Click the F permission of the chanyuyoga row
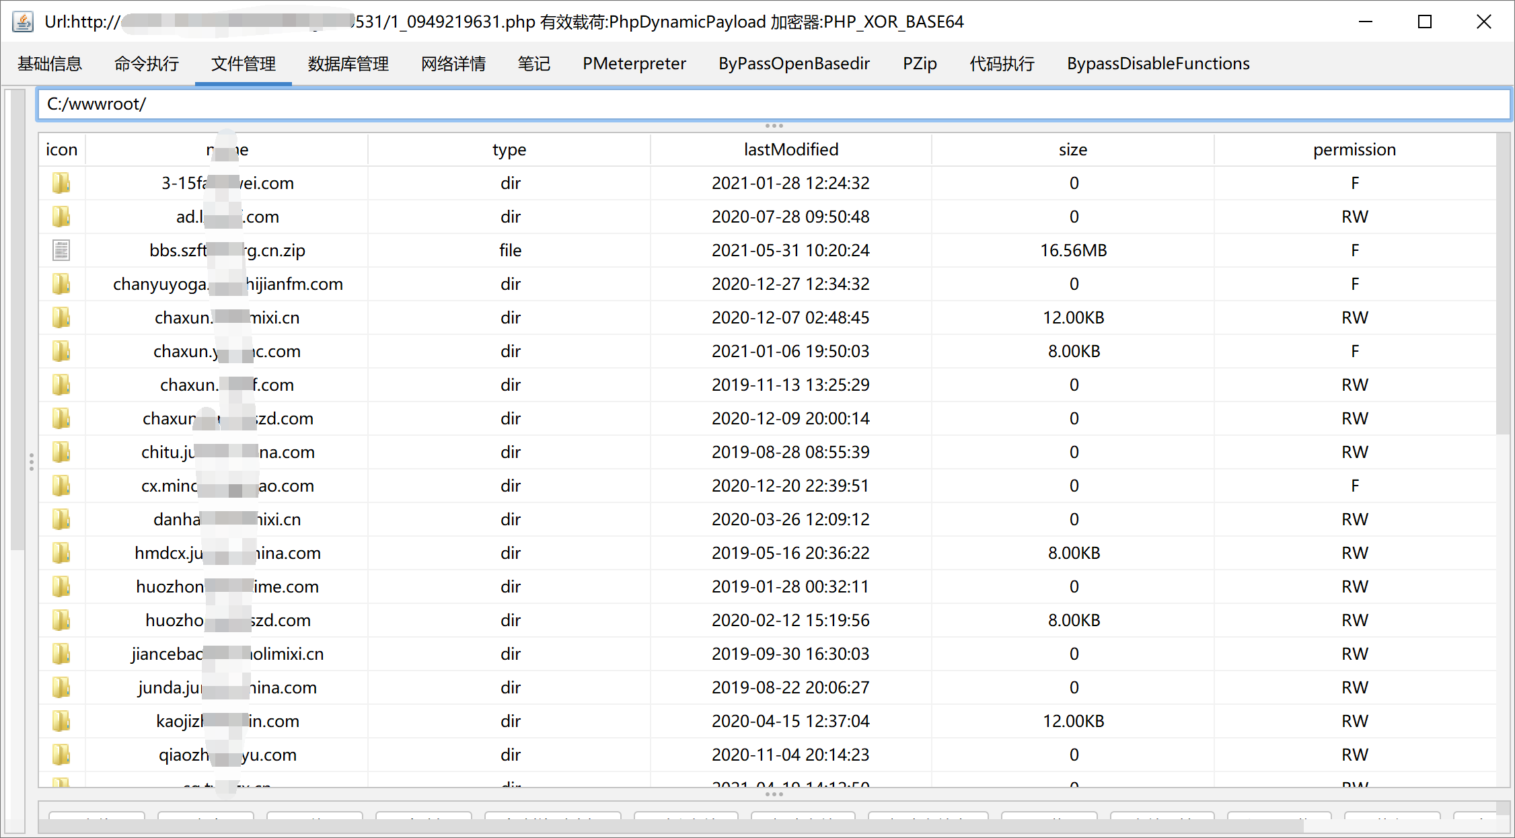Image resolution: width=1515 pixels, height=838 pixels. click(1355, 284)
